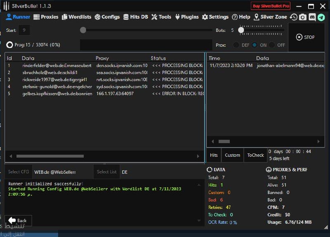Click the clock history icon
The height and width of the screenshot is (237, 330).
pos(294,17)
